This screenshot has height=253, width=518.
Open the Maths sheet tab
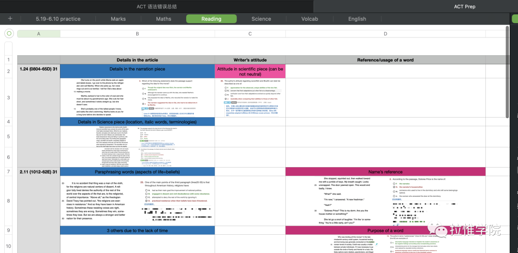click(164, 19)
